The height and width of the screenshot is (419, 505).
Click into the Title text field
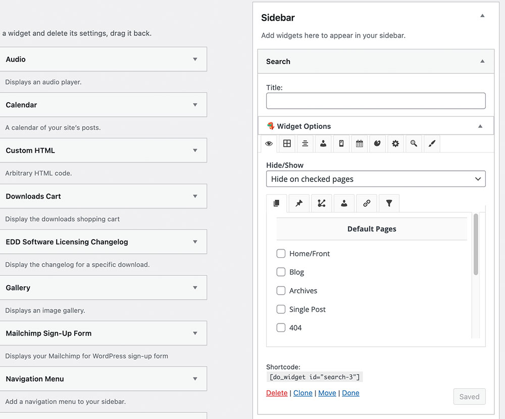pyautogui.click(x=376, y=101)
